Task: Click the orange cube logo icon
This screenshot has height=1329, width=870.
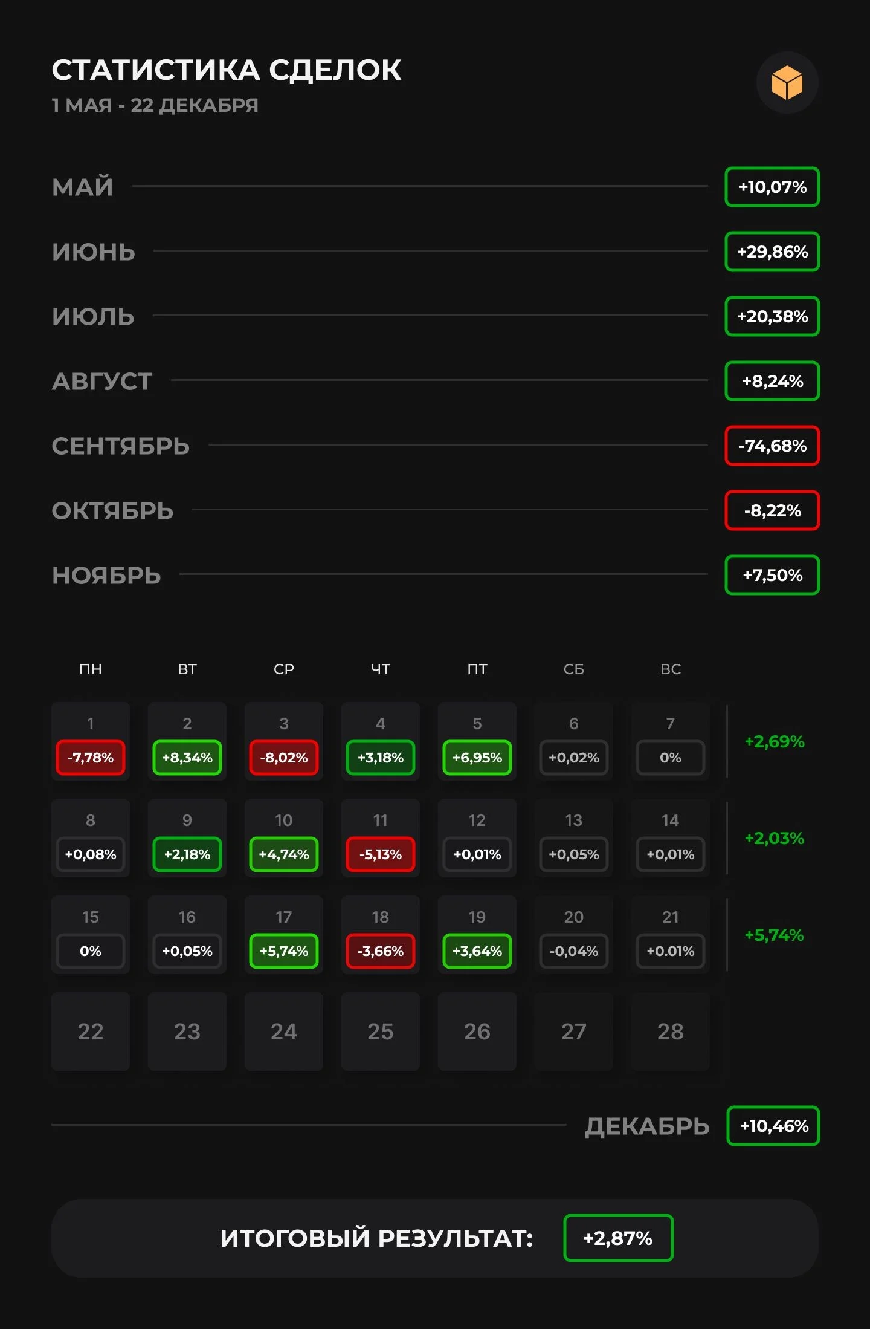Action: (787, 83)
